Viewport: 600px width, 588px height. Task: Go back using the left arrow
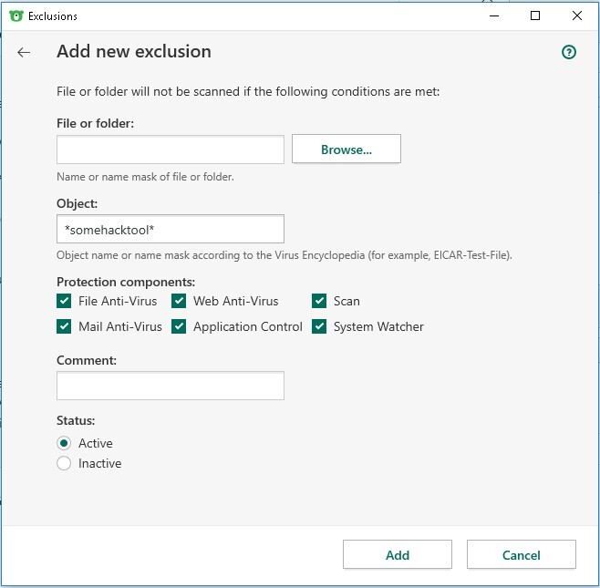click(x=24, y=52)
